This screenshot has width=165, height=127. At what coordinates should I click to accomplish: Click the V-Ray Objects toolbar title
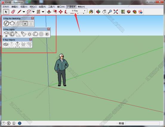pos(9,40)
